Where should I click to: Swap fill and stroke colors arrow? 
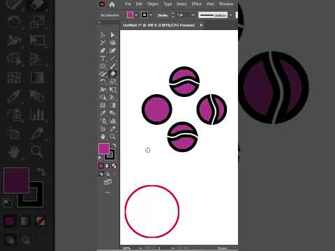coord(114,145)
